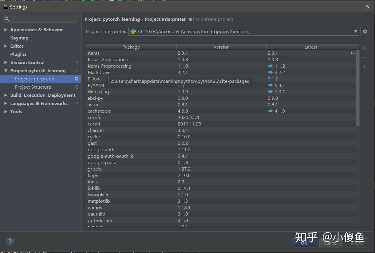Image resolution: width=375 pixels, height=253 pixels.
Task: Expand the Tools section
Action: pos(6,112)
